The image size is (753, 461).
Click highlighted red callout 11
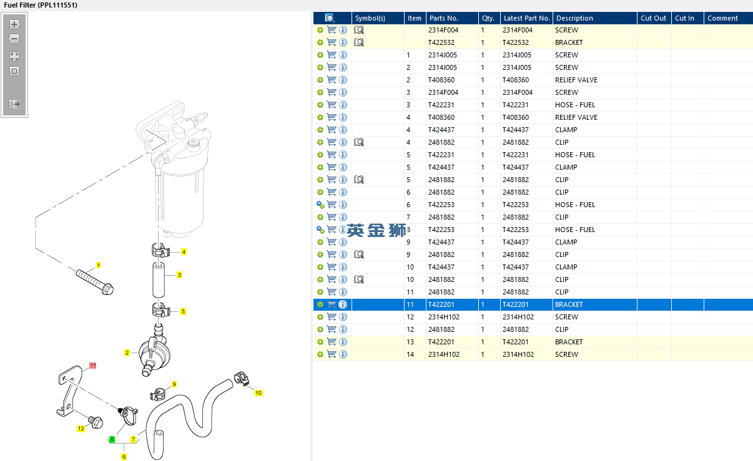[x=93, y=365]
